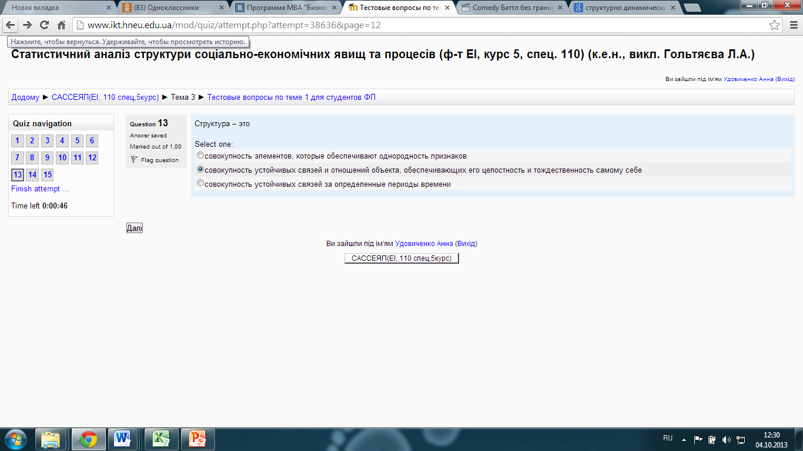Go to question 3 in quiz navigation
The width and height of the screenshot is (803, 451).
48,141
